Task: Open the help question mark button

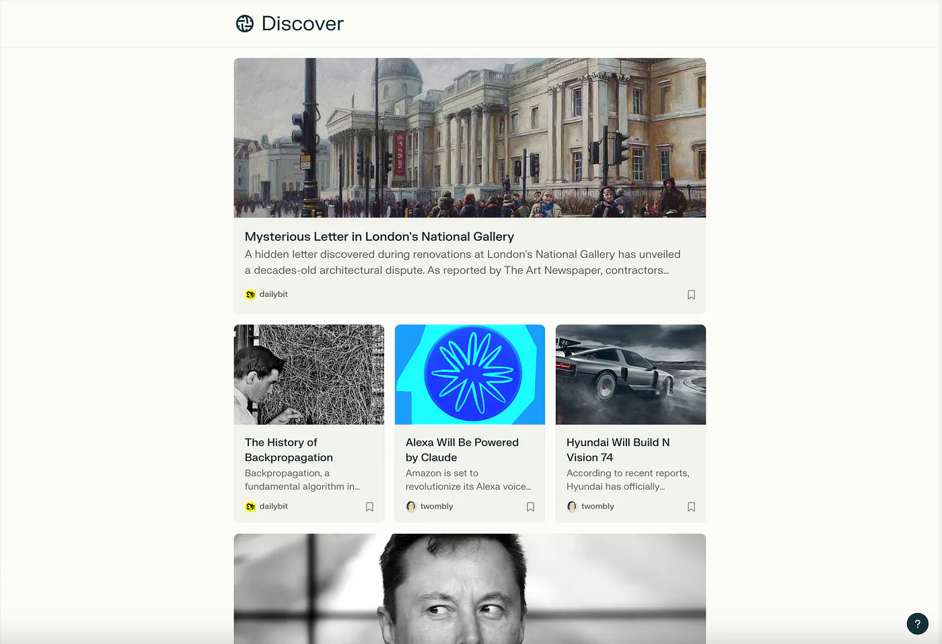Action: (x=917, y=624)
